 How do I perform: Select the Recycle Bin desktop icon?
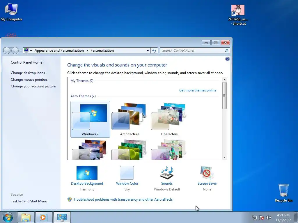click(283, 193)
